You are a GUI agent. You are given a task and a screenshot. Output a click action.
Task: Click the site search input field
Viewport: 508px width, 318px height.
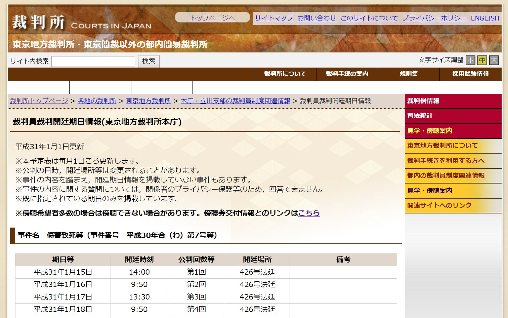[x=93, y=62]
